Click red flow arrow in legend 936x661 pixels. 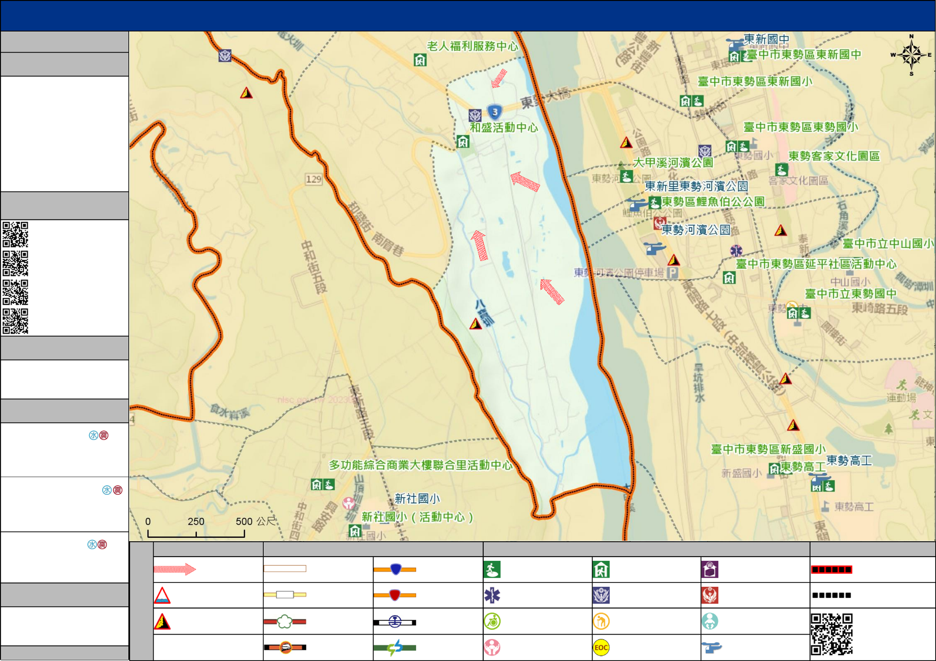[x=175, y=569]
